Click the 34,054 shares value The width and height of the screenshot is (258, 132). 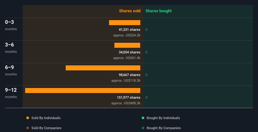click(x=129, y=52)
